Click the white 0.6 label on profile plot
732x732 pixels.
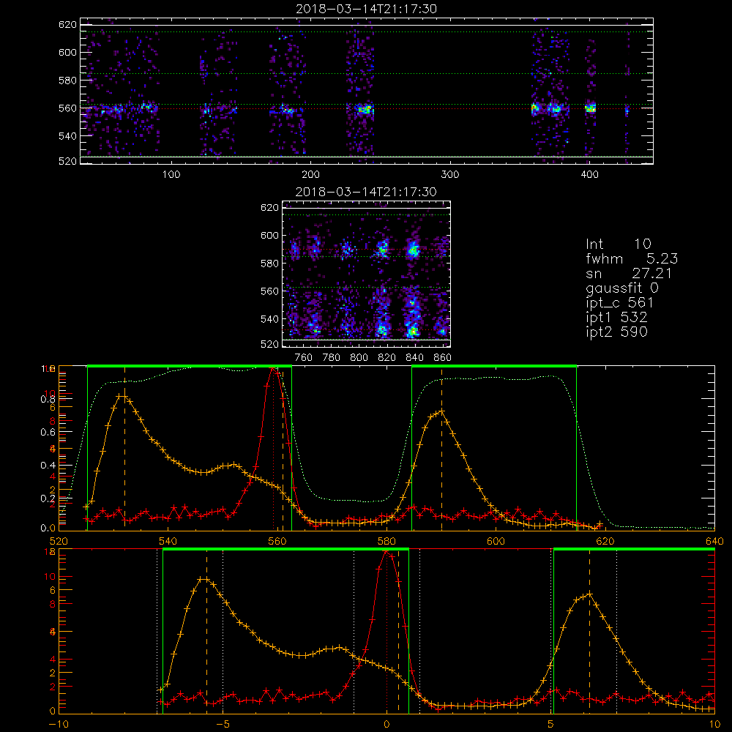pos(48,433)
